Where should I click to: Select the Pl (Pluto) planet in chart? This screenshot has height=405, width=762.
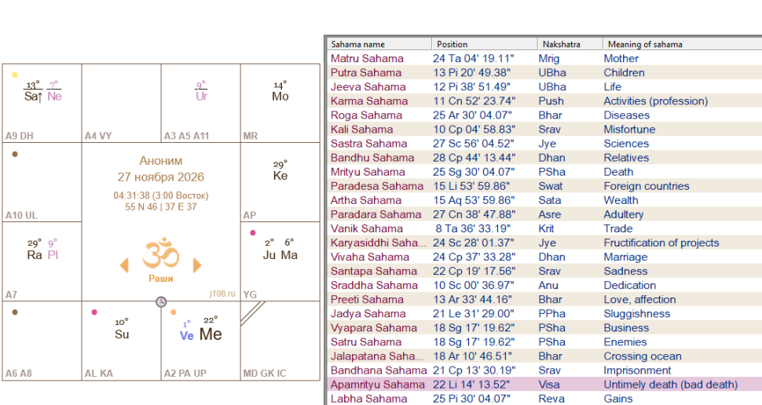pyautogui.click(x=53, y=255)
